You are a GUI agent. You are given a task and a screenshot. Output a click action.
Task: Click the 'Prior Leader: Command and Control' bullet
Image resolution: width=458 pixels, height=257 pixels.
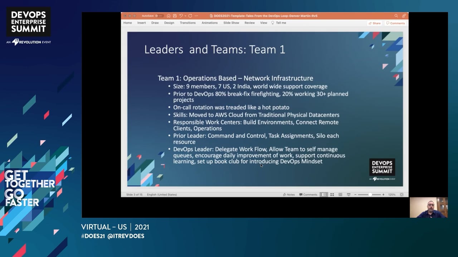[256, 138]
